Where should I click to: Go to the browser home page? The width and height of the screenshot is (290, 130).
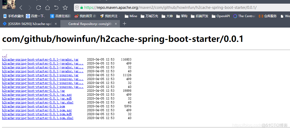pyautogui.click(x=48, y=8)
